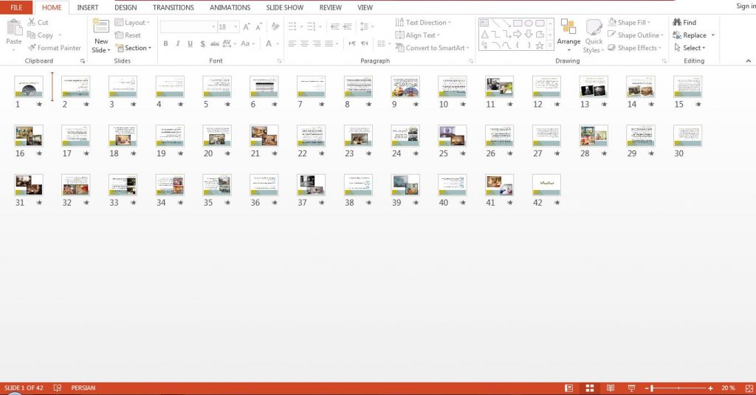Open Reading View from status bar
Image resolution: width=756 pixels, height=395 pixels.
pos(611,388)
